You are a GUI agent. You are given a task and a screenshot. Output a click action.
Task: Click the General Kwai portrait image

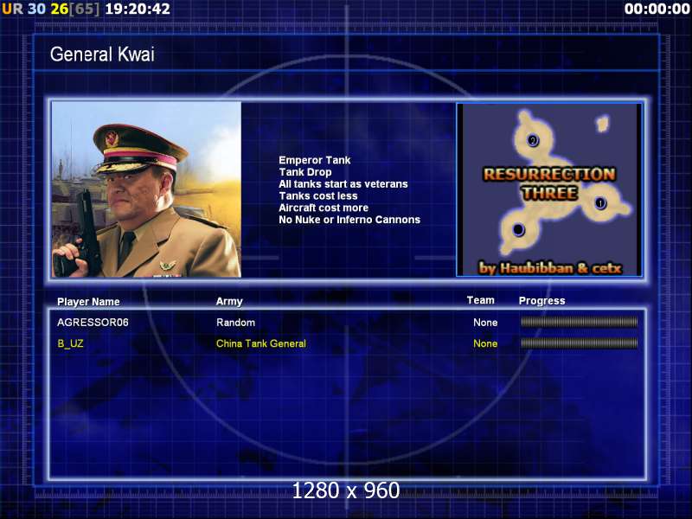pyautogui.click(x=146, y=189)
